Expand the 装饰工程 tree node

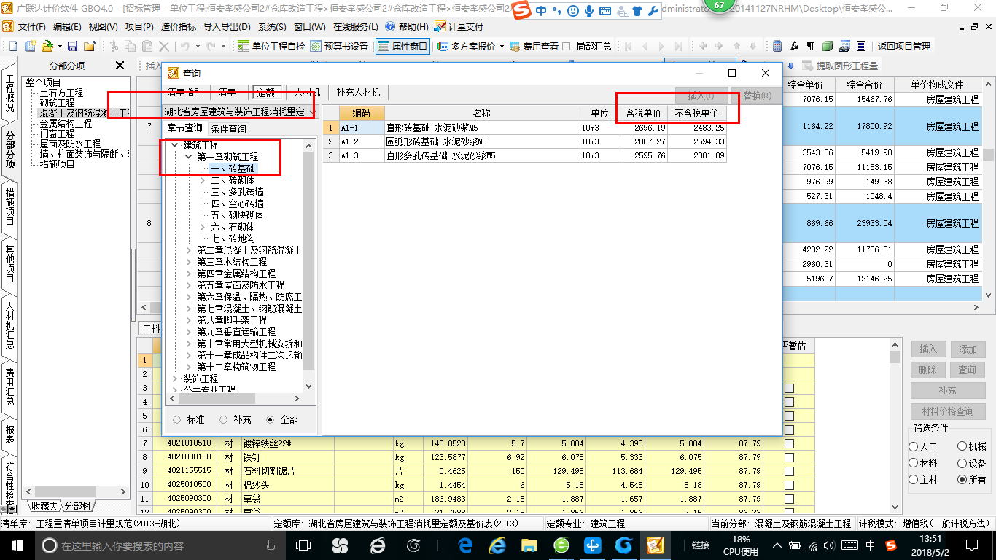pos(174,378)
